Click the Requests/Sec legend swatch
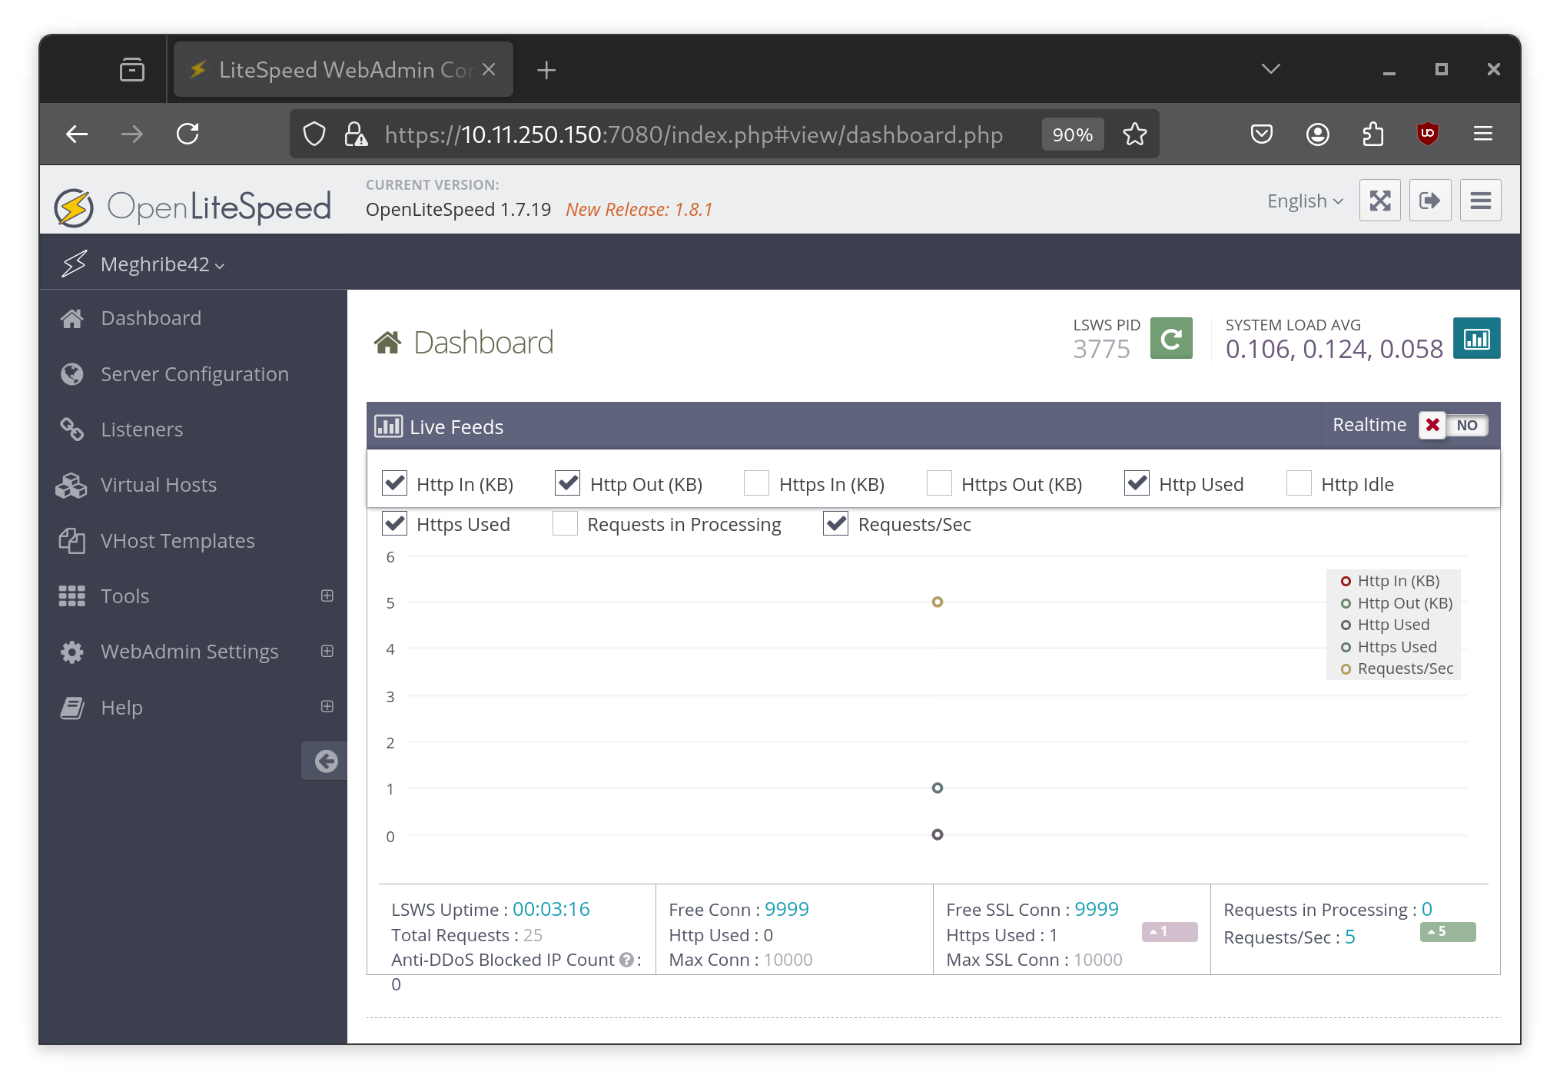This screenshot has height=1088, width=1560. [1346, 669]
